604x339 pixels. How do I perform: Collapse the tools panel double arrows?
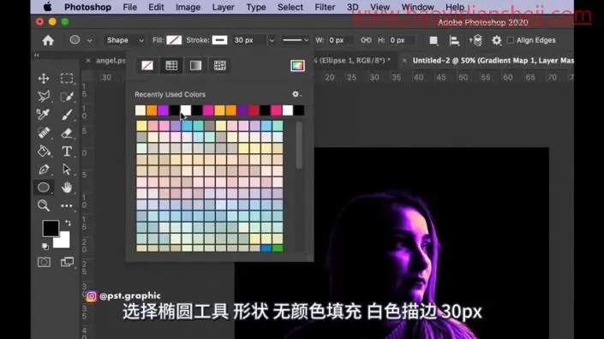coord(37,55)
